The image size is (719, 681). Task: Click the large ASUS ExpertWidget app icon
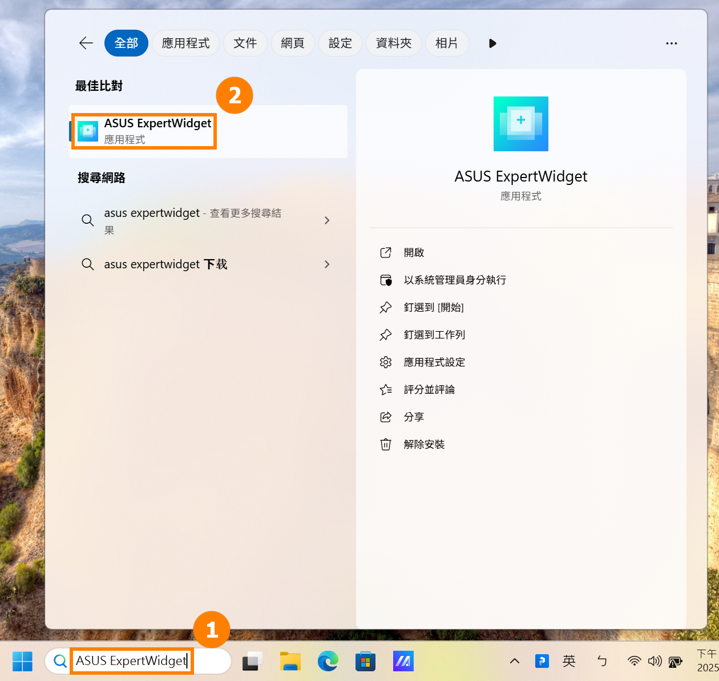521,124
